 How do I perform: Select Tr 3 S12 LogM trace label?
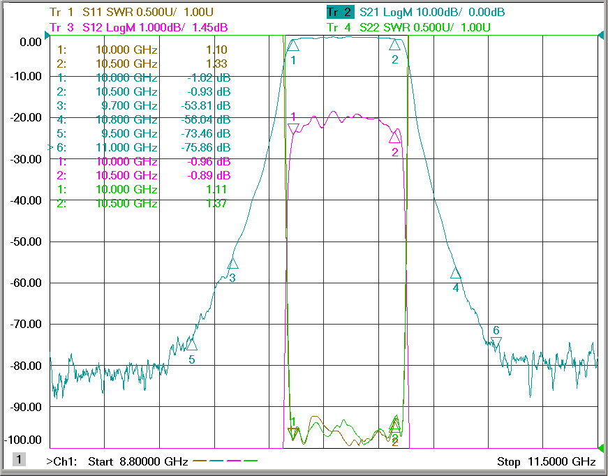pyautogui.click(x=138, y=28)
